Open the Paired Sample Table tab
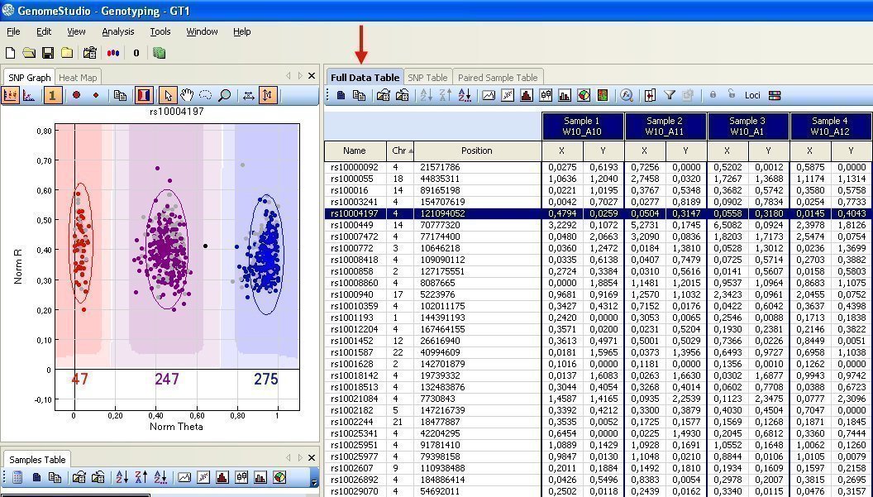The height and width of the screenshot is (497, 873). 498,78
